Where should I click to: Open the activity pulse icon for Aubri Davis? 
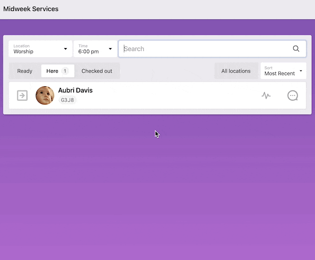point(266,95)
